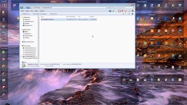Select Adobe After Effects icon in Video group
Screen dimensions: 187x105
(138, 32)
